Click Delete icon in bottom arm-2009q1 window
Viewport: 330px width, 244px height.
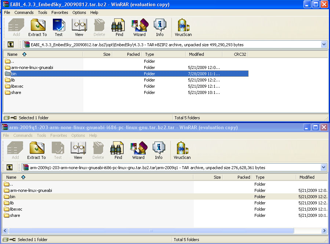click(x=98, y=150)
